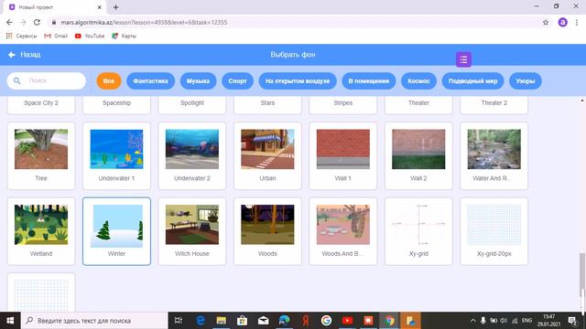The width and height of the screenshot is (586, 329).
Task: Open the Карты bookmark
Action: tap(125, 36)
